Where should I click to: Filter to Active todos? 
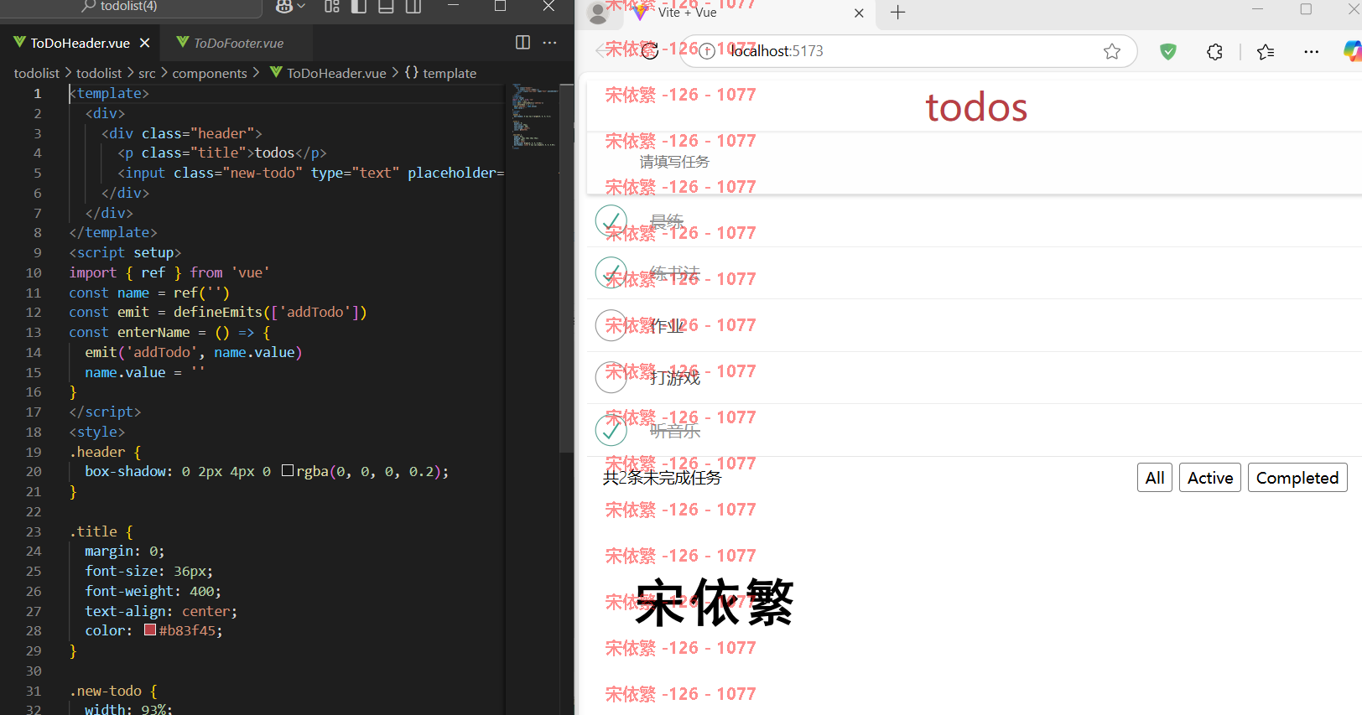(1210, 478)
